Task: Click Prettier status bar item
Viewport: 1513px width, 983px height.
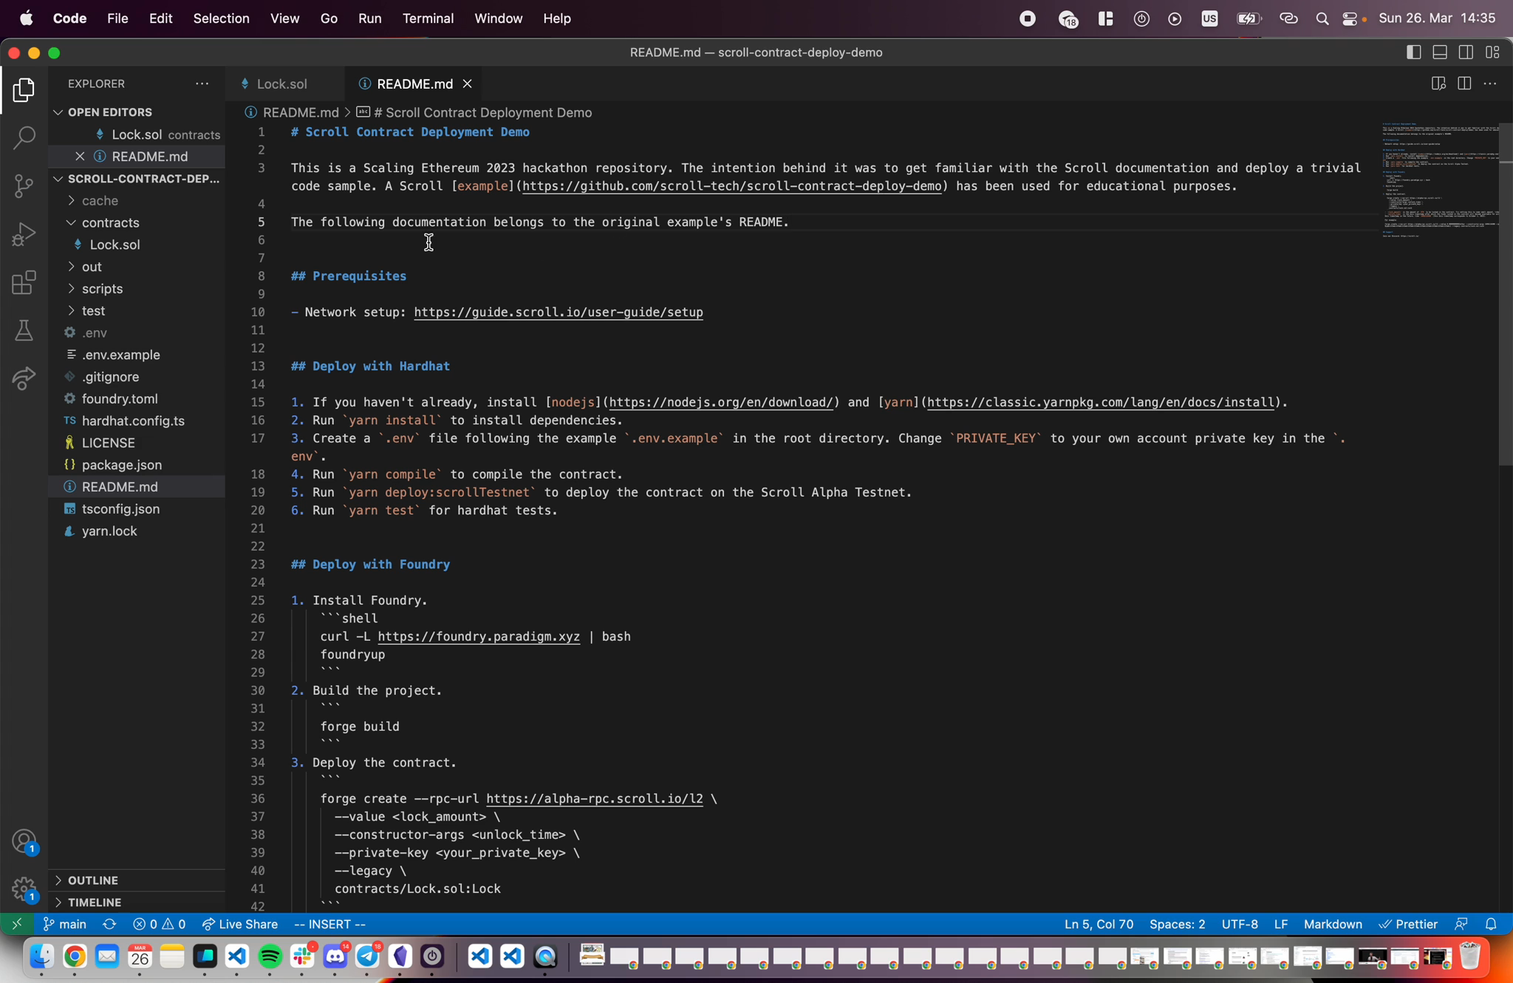Action: (x=1408, y=924)
